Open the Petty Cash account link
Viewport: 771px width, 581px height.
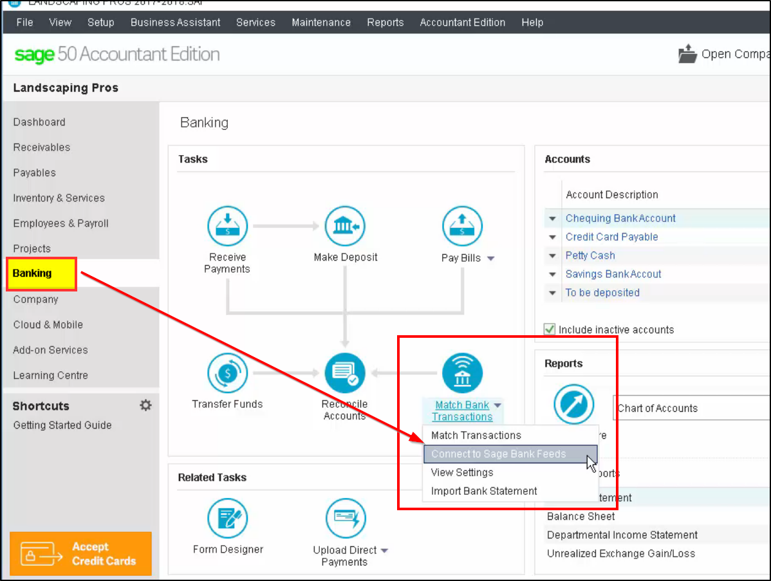(590, 255)
